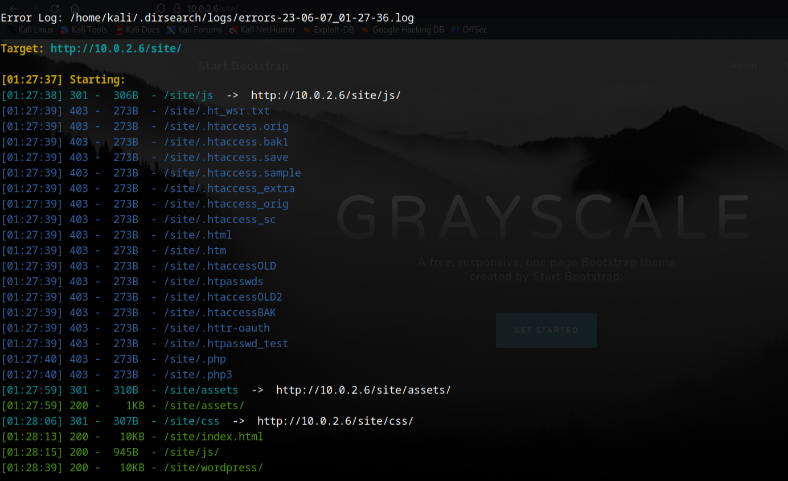Open the Google Hacking DB bookmark
Screen dimensions: 788x481
(x=403, y=30)
